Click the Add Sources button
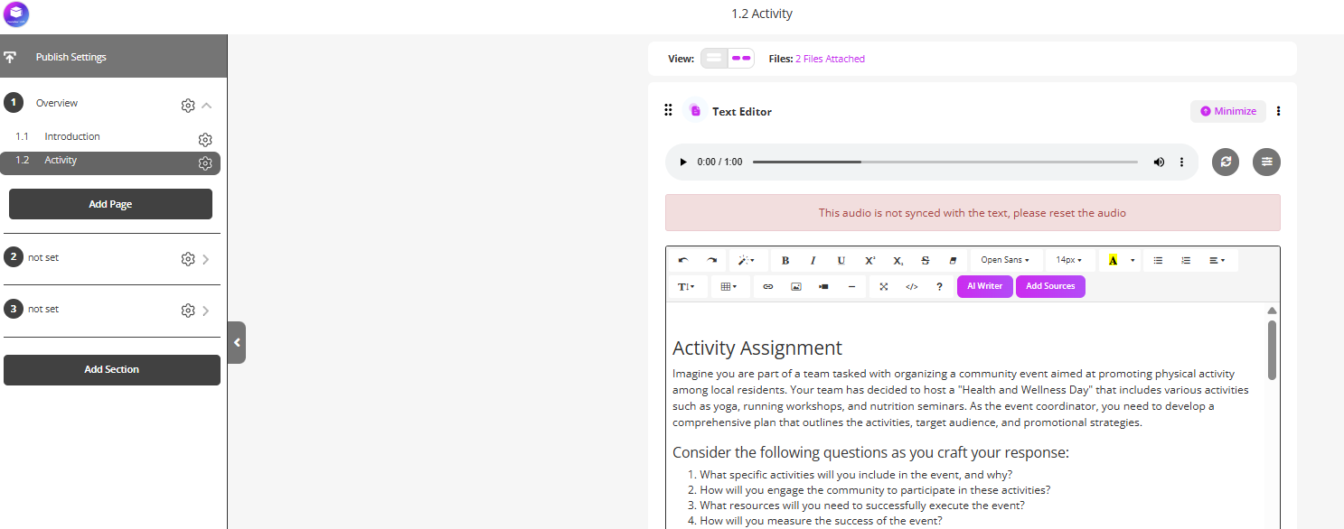The width and height of the screenshot is (1344, 529). 1050,286
